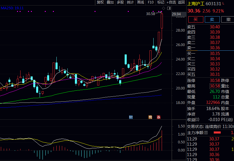The width and height of the screenshot is (234, 161).
Task: Add stock via +自选 button
Action: click(x=171, y=2)
